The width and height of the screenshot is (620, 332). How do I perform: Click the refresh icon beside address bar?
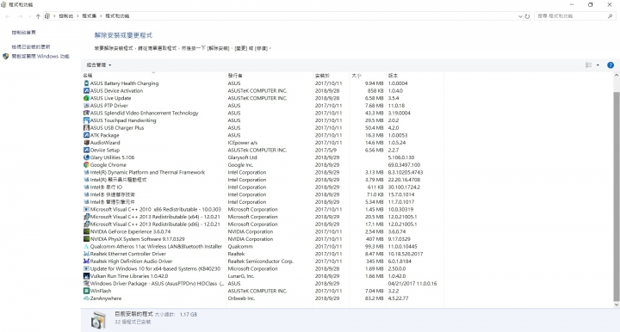[x=528, y=16]
